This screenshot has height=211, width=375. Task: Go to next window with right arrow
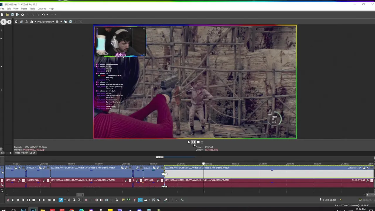[x=9, y=22]
